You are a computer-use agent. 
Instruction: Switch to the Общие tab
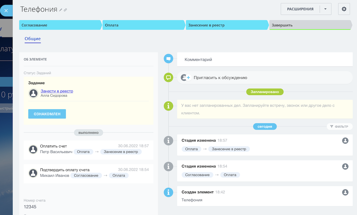33,39
